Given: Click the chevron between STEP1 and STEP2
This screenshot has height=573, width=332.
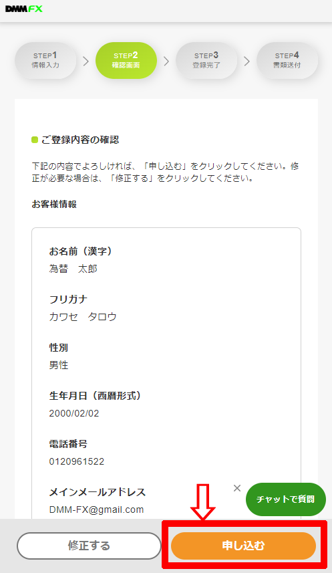Looking at the screenshot, I should pos(86,61).
